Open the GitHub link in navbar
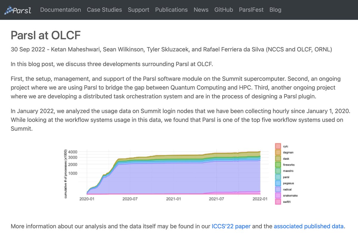358x236 pixels. coord(224,10)
